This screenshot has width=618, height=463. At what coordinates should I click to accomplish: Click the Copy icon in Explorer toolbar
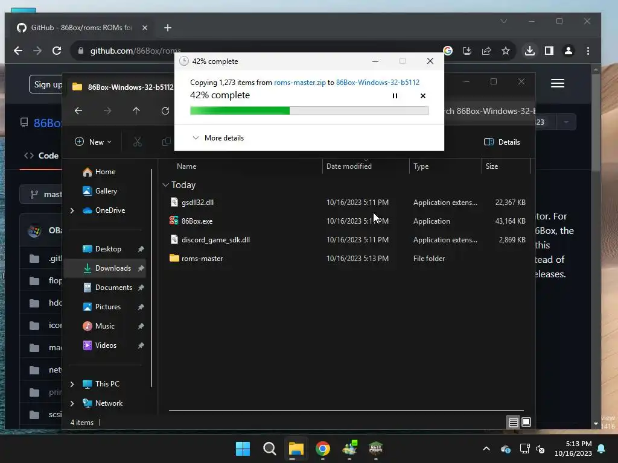click(167, 142)
